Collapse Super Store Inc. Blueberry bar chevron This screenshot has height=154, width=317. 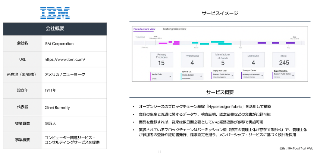pos(293,75)
